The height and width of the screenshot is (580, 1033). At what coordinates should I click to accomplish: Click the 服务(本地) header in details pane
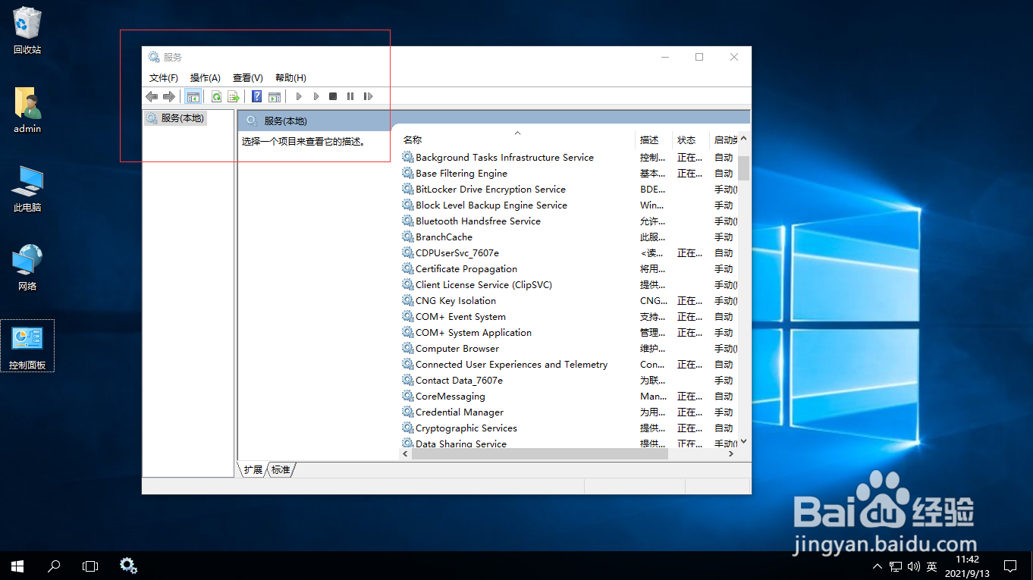pos(285,121)
